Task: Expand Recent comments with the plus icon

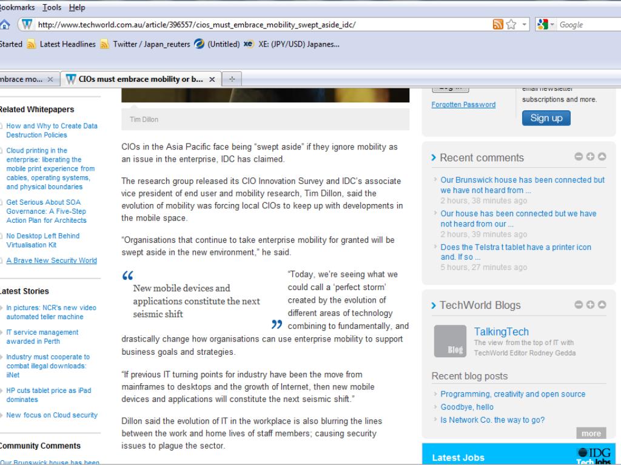Action: [590, 157]
